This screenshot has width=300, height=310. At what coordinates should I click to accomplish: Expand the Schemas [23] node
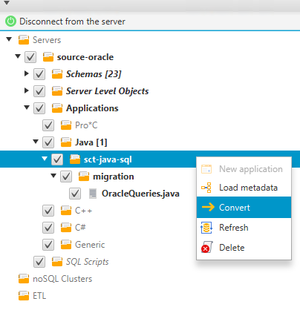tap(27, 73)
